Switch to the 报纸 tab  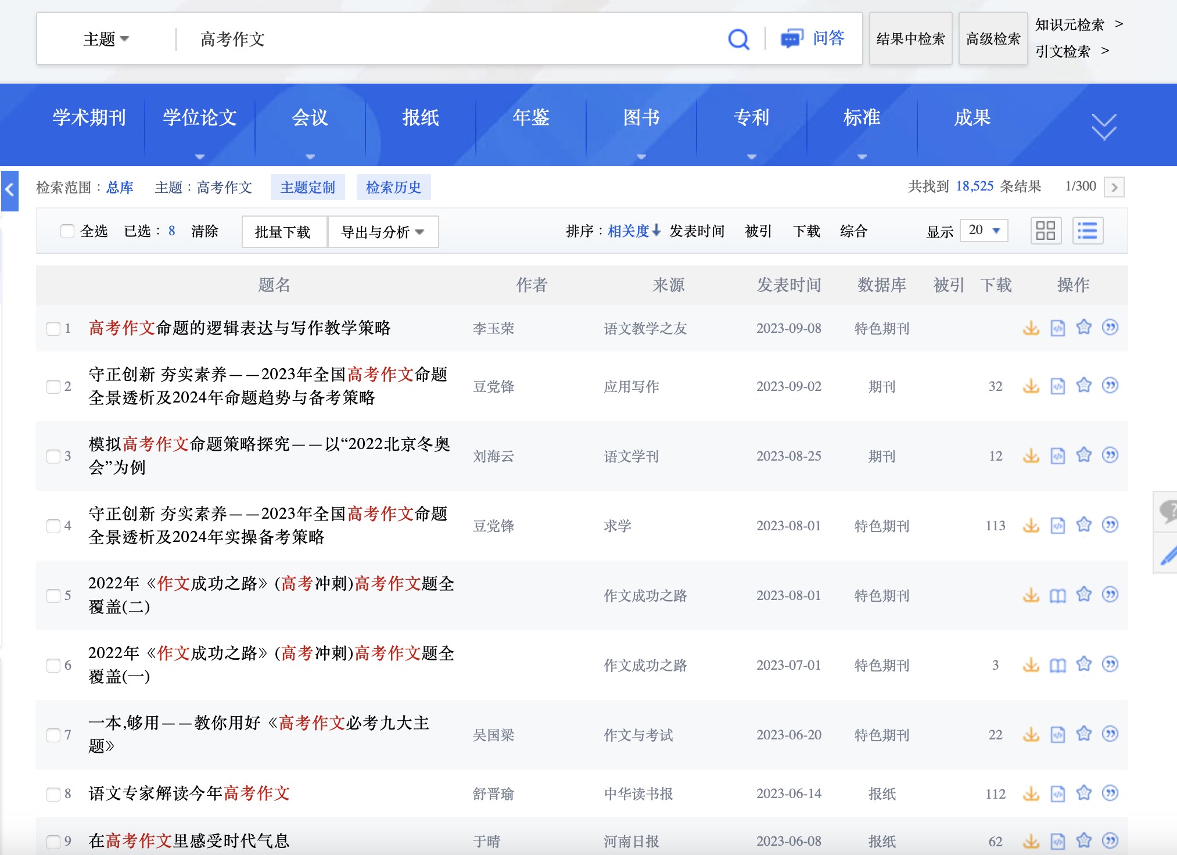click(420, 118)
